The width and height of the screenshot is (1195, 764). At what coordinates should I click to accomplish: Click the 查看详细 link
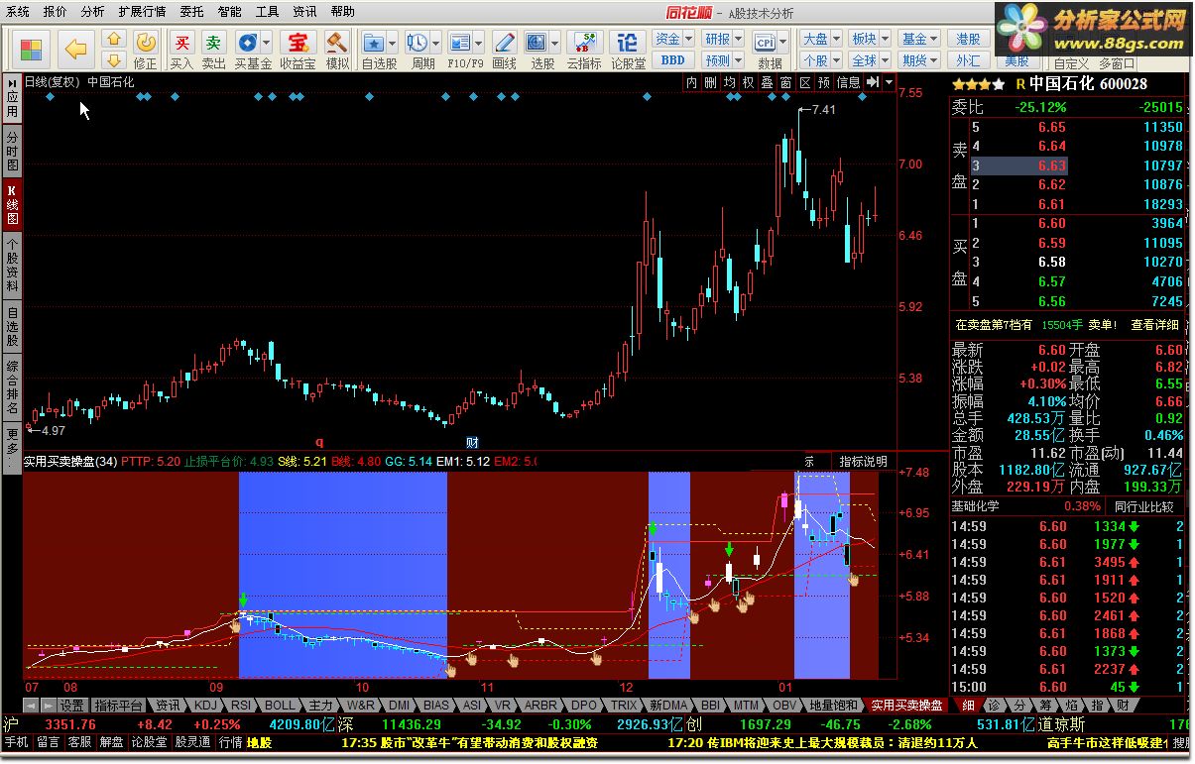[1155, 324]
